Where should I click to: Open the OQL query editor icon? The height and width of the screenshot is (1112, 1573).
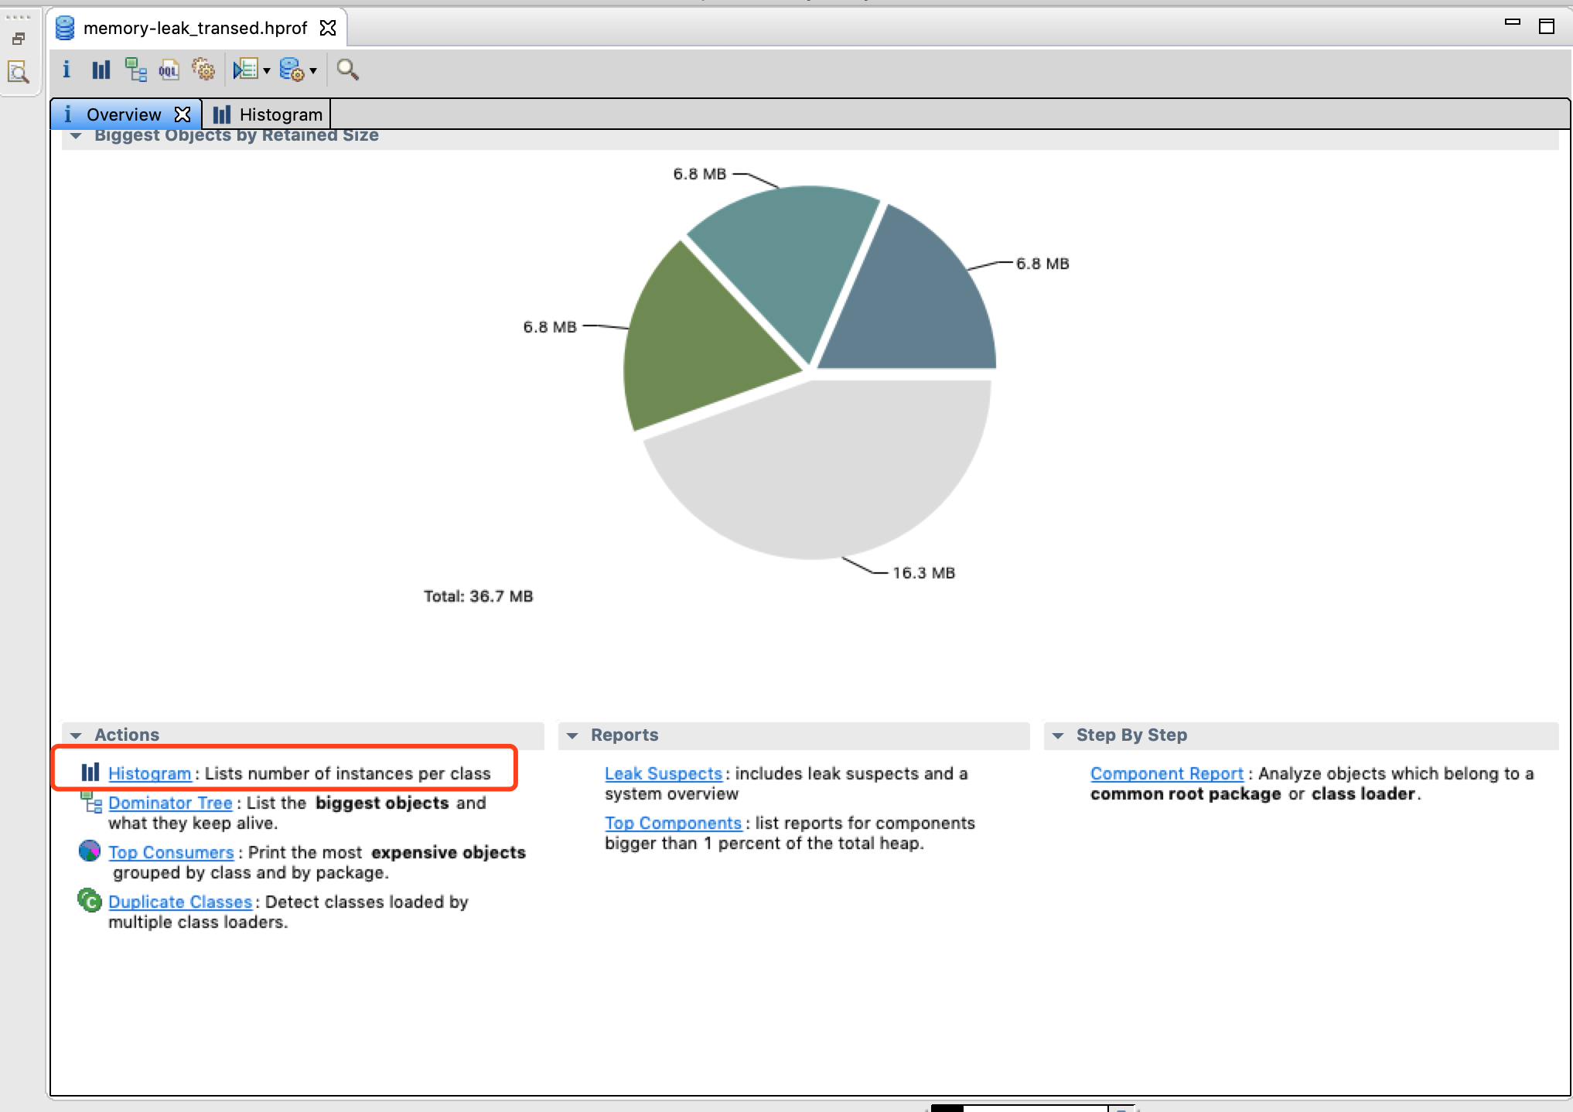(169, 70)
